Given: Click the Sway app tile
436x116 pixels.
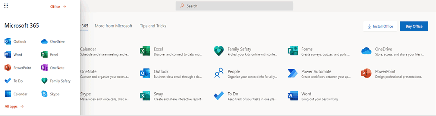Looking at the screenshot, I should [x=171, y=96].
